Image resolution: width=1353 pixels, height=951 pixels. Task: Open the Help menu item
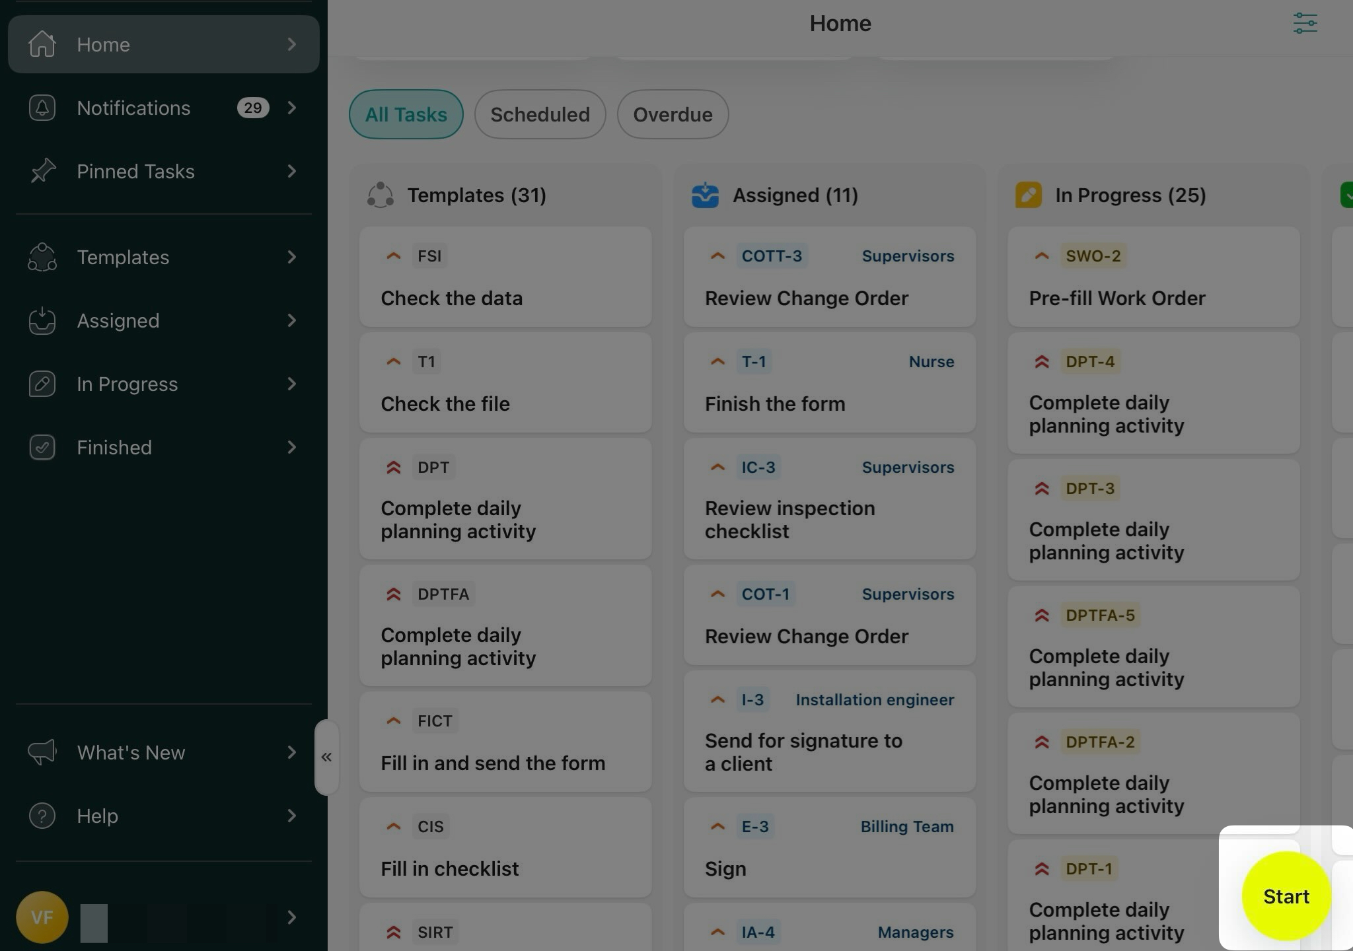coord(97,816)
